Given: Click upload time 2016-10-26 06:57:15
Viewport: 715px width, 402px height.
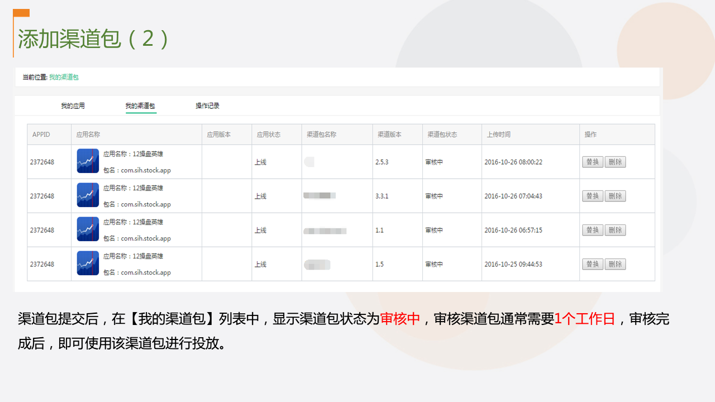Looking at the screenshot, I should (513, 230).
